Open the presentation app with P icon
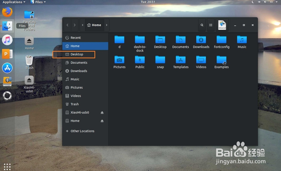Image resolution: width=281 pixels, height=171 pixels. point(7,54)
